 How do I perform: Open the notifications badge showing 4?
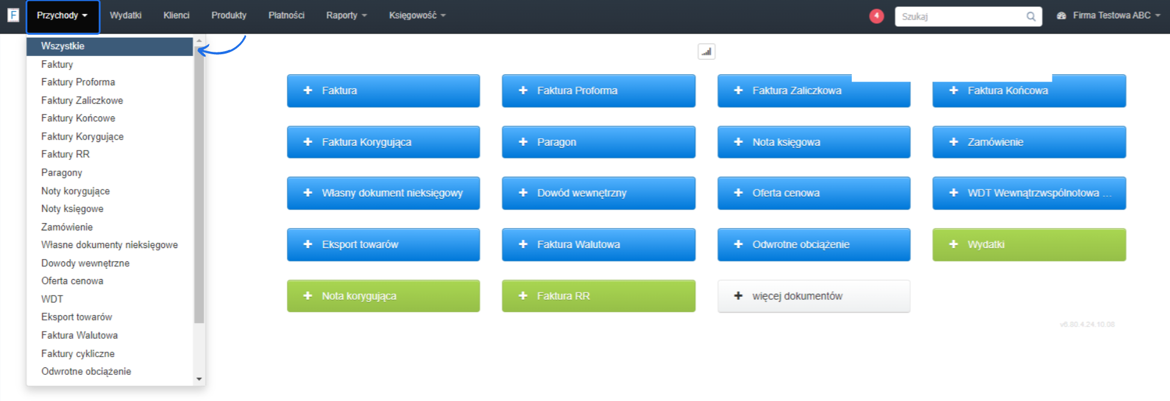coord(876,16)
